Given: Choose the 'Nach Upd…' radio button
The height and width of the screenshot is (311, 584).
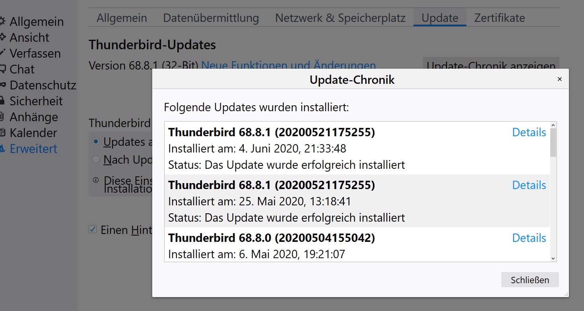Looking at the screenshot, I should pyautogui.click(x=96, y=160).
